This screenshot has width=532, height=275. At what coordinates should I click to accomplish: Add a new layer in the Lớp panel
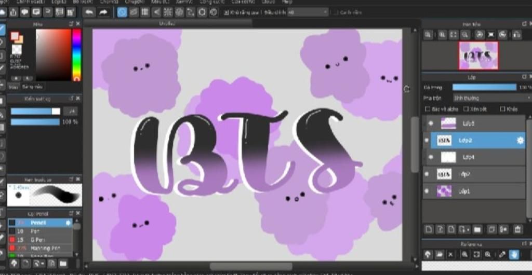tap(429, 230)
